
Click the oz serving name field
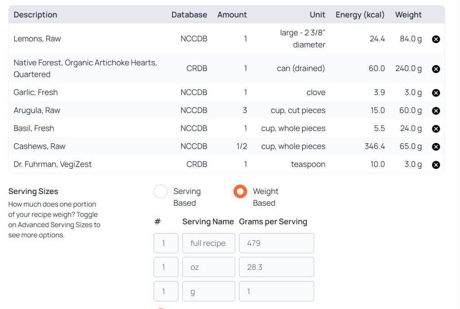click(x=208, y=267)
